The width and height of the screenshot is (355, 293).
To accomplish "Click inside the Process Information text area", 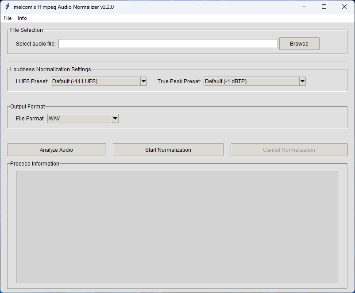I will point(177,227).
